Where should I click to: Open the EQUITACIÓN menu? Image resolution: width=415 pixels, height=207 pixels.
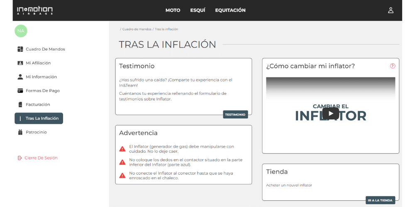[230, 10]
